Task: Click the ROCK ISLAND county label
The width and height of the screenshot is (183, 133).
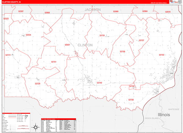Action: point(152,118)
